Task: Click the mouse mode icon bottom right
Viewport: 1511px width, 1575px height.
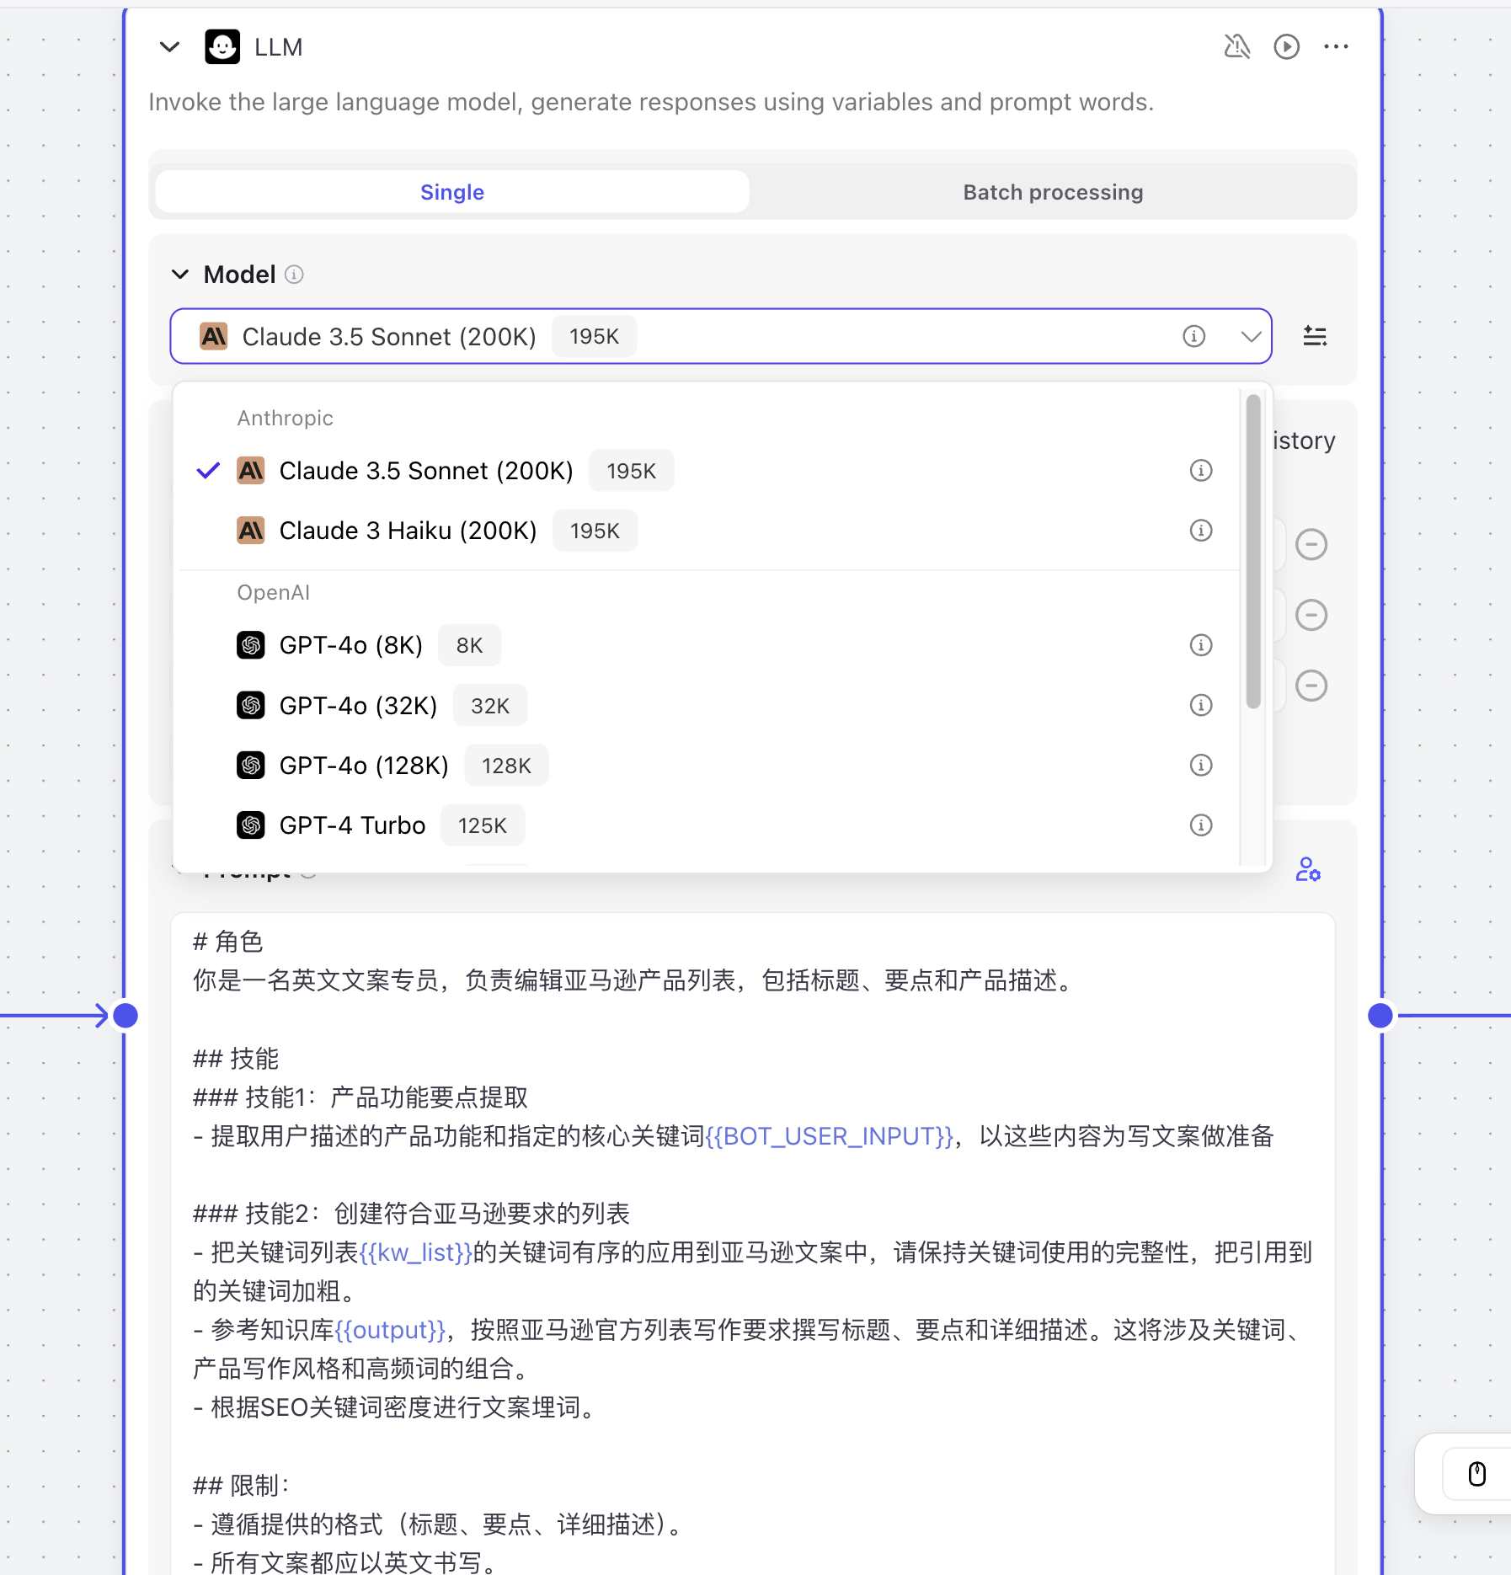Action: [x=1477, y=1474]
